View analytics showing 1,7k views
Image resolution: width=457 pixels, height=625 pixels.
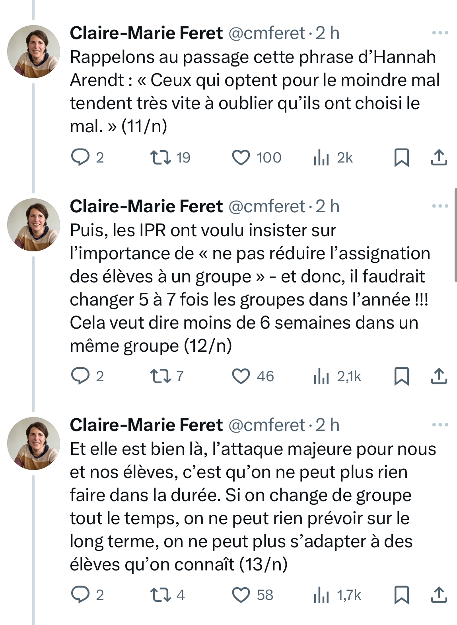tap(321, 594)
